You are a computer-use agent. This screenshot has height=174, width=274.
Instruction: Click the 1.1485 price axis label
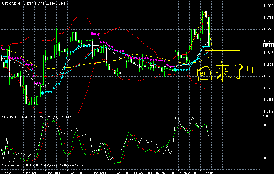268,100
